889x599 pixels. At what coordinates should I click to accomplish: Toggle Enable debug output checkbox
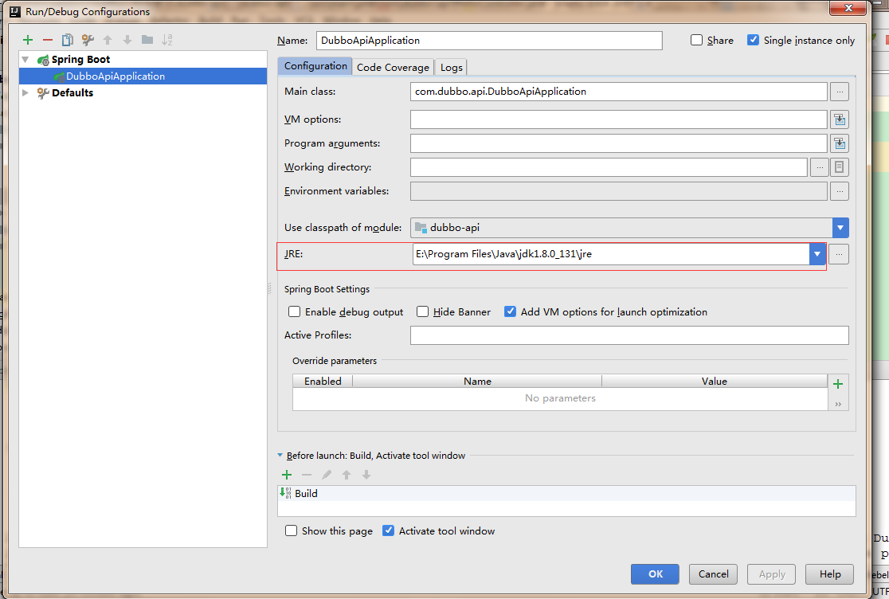[x=295, y=312]
